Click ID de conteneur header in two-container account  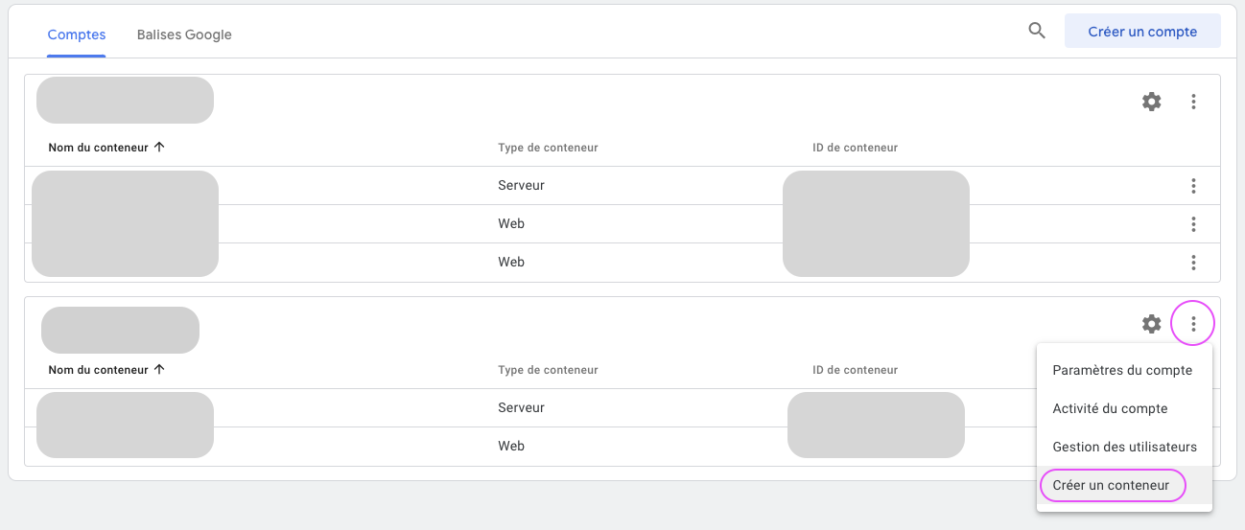coord(855,370)
